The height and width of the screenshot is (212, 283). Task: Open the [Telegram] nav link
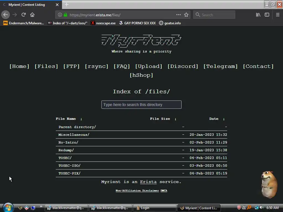[221, 66]
